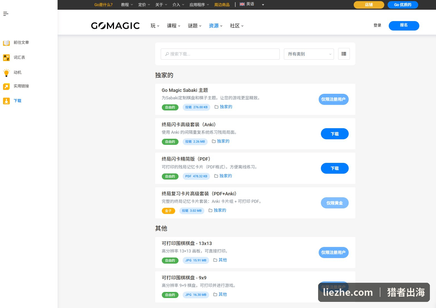Click the PDF 478.32 KB badge
The height and width of the screenshot is (308, 436).
click(196, 176)
